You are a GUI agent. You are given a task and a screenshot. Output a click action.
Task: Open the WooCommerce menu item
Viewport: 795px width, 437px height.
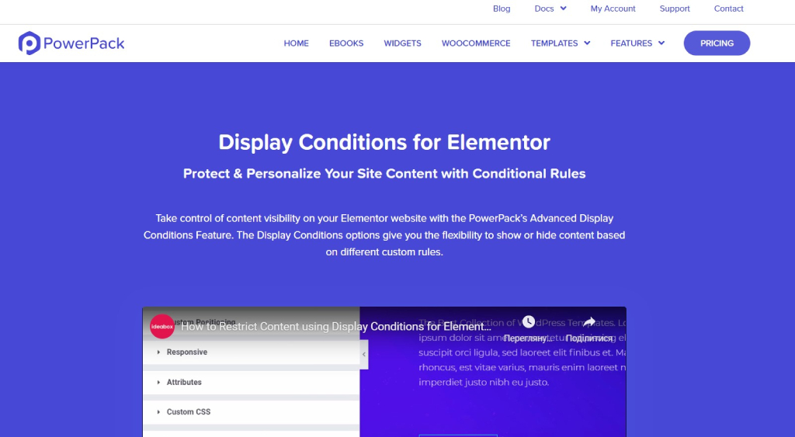click(476, 43)
